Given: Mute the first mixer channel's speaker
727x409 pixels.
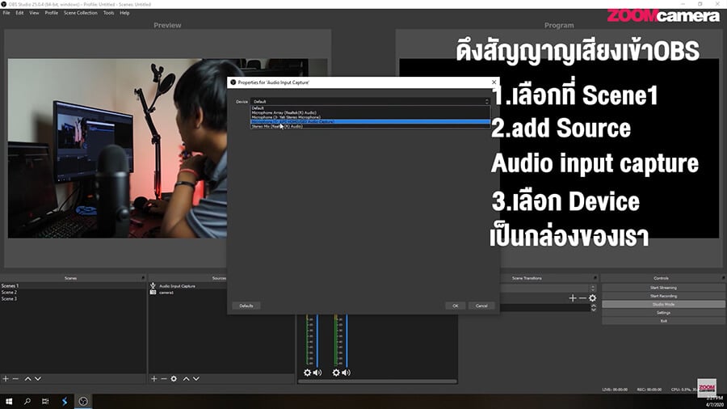Looking at the screenshot, I should tap(317, 373).
